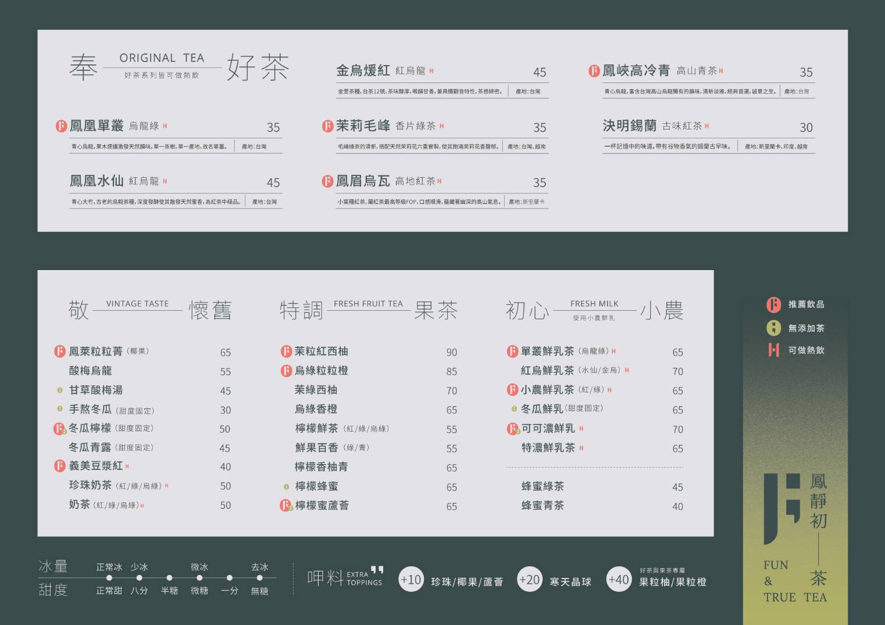This screenshot has width=885, height=625.
Task: Click the no-additive icon beside 檸檬蜂蜜
Action: 286,487
